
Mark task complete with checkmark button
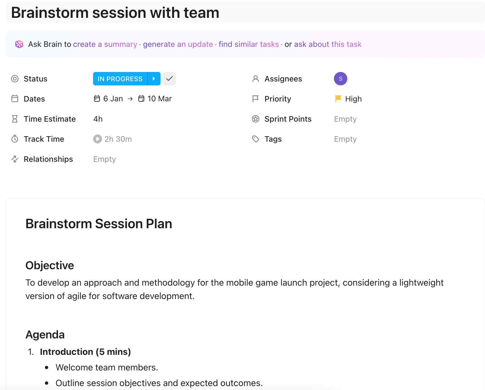pyautogui.click(x=169, y=79)
